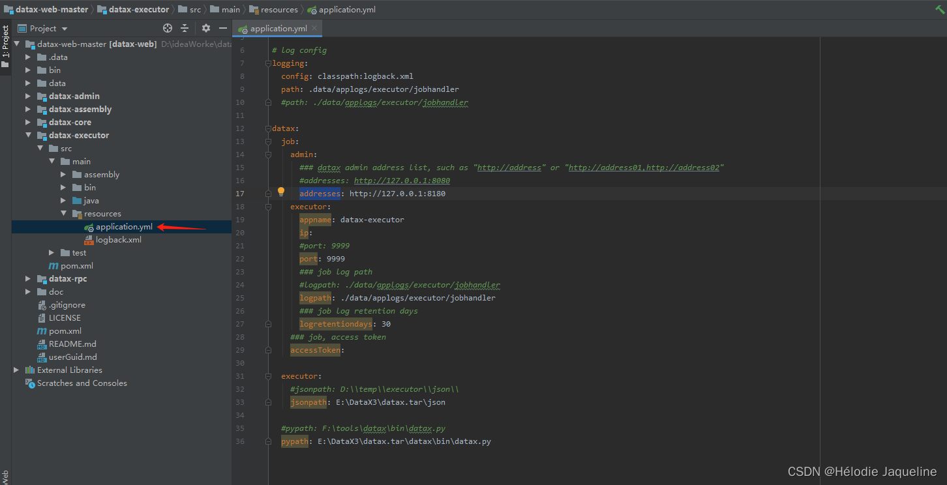Fold the datax block at line 12
The height and width of the screenshot is (485, 947).
coord(267,128)
